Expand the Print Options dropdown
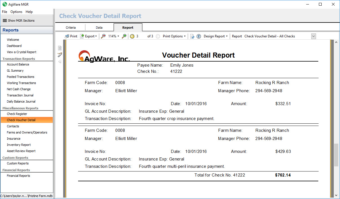The height and width of the screenshot is (199, 340). (174, 36)
